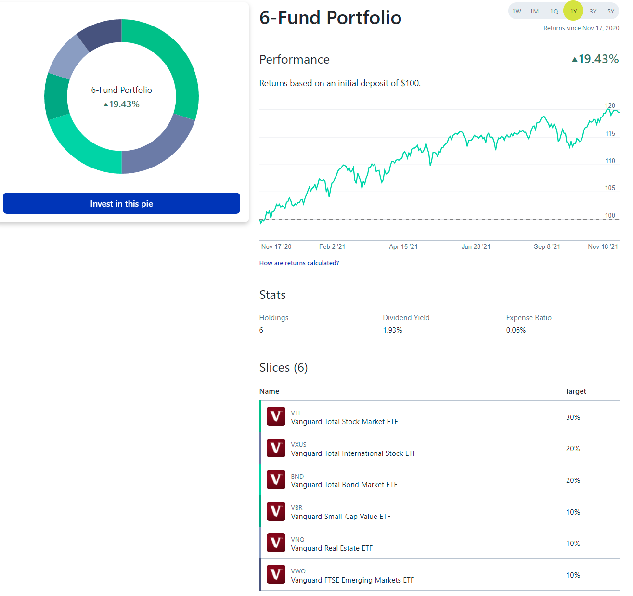
Task: Click the VTI ticker label
Action: pyautogui.click(x=296, y=413)
